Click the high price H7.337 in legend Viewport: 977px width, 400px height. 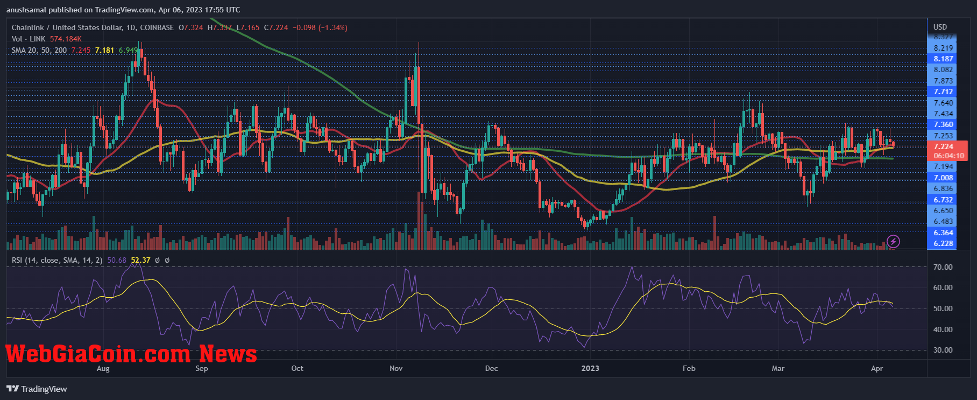tap(220, 27)
